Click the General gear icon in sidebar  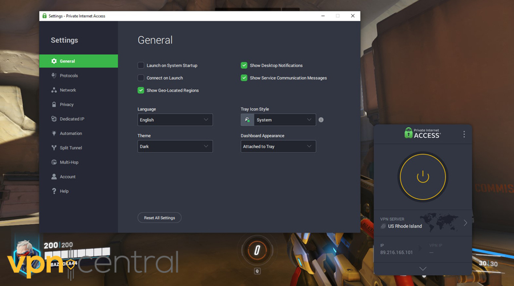(54, 61)
